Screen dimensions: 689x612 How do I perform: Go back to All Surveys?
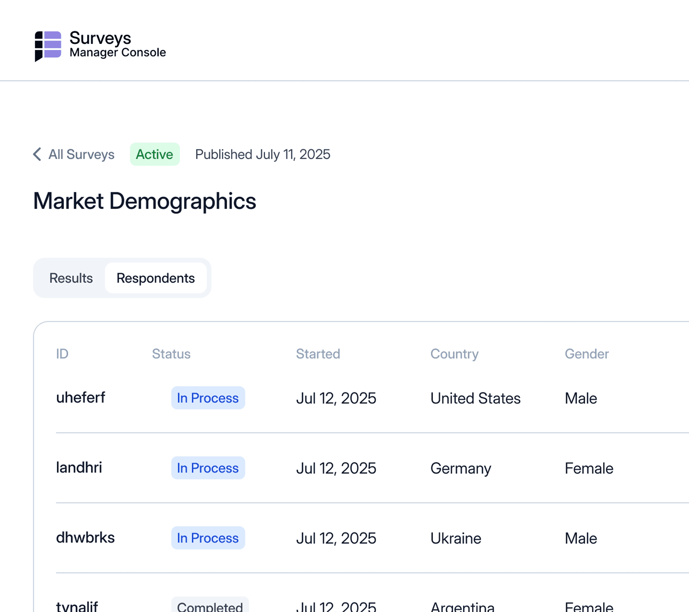click(x=81, y=154)
